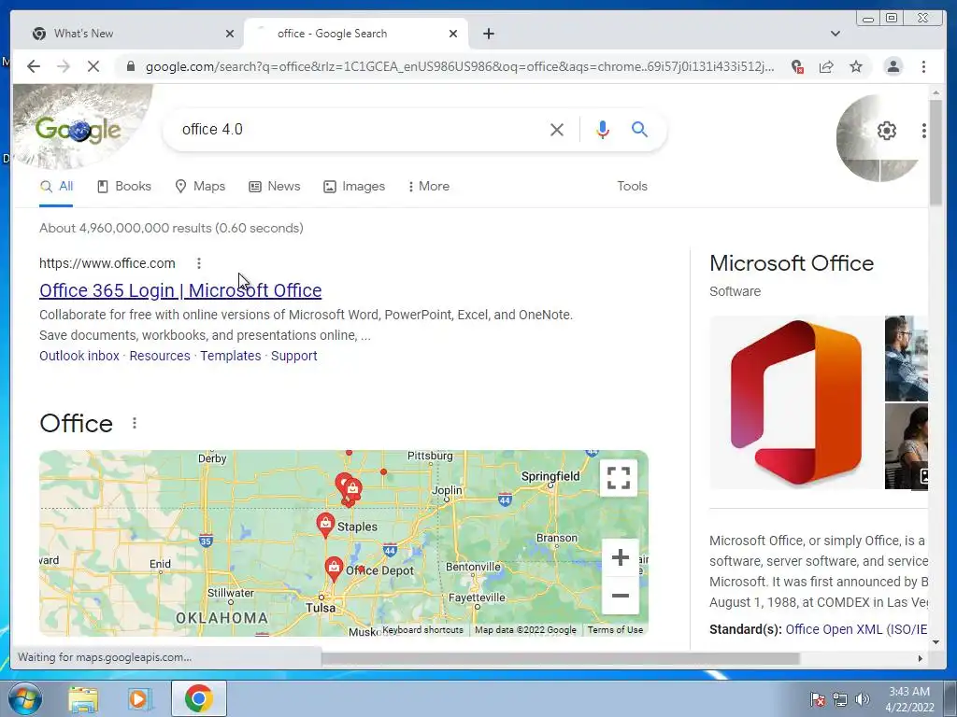Open Office 365 Login result link
The width and height of the screenshot is (957, 717).
pos(180,290)
